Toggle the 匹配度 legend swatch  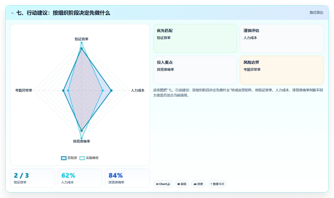point(64,158)
